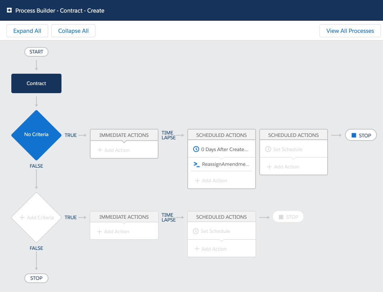Collapse All process nodes
Screen dimensions: 383x292
pos(73,31)
